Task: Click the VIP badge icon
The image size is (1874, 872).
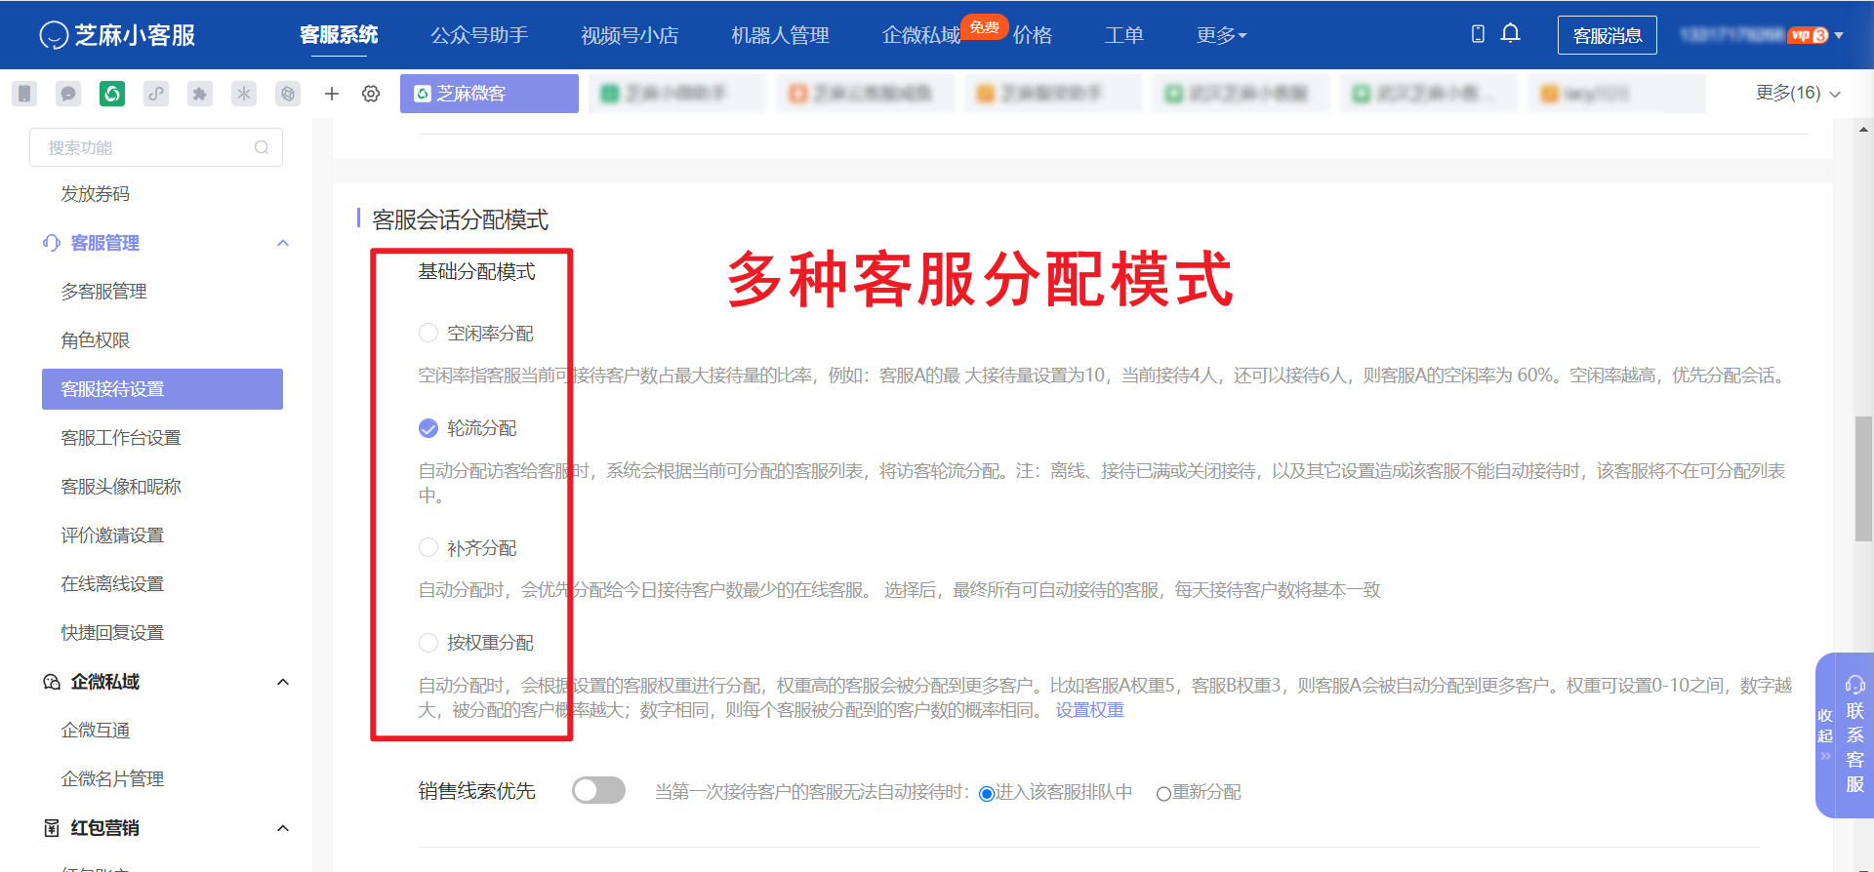Action: tap(1809, 35)
